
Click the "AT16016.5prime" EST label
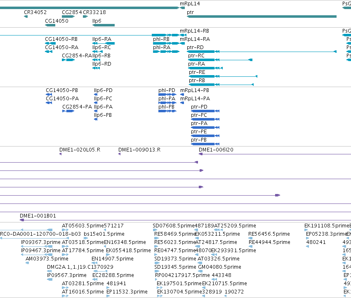83,292
